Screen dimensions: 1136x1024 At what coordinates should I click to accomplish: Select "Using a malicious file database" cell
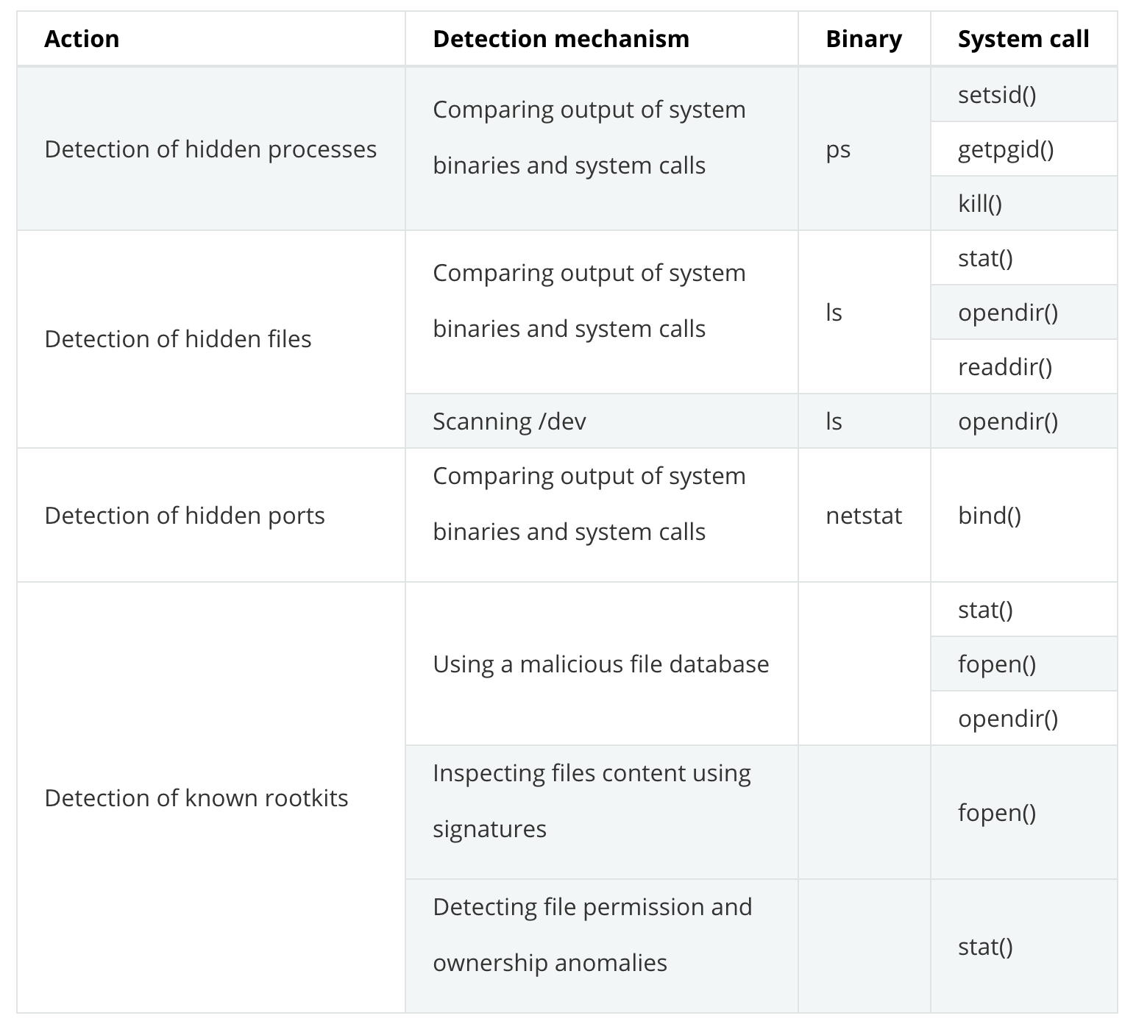click(600, 664)
